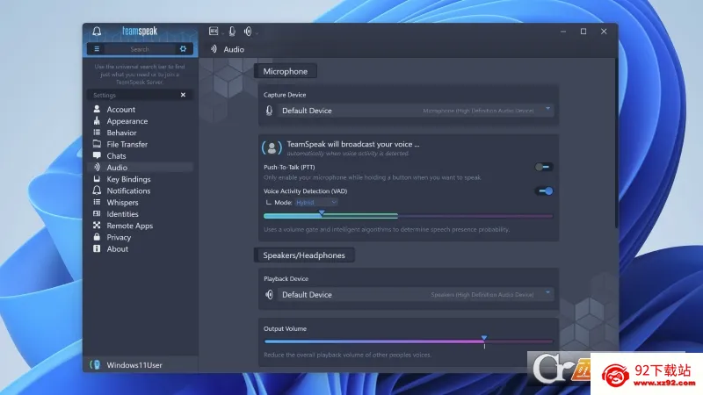Disable Voice Activity Detection toggle
The height and width of the screenshot is (395, 703).
pos(544,191)
